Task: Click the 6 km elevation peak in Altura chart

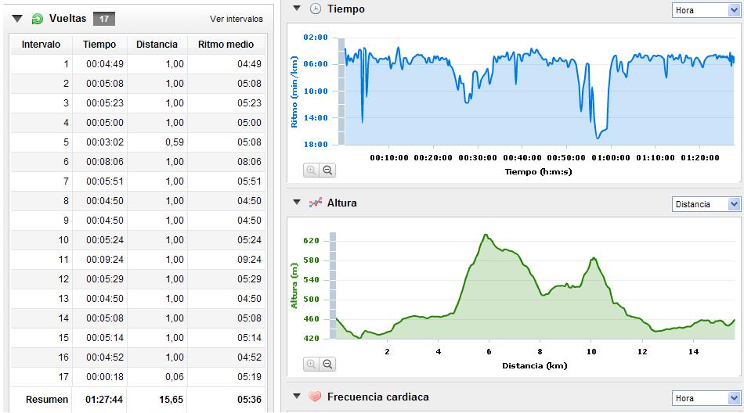Action: [486, 235]
